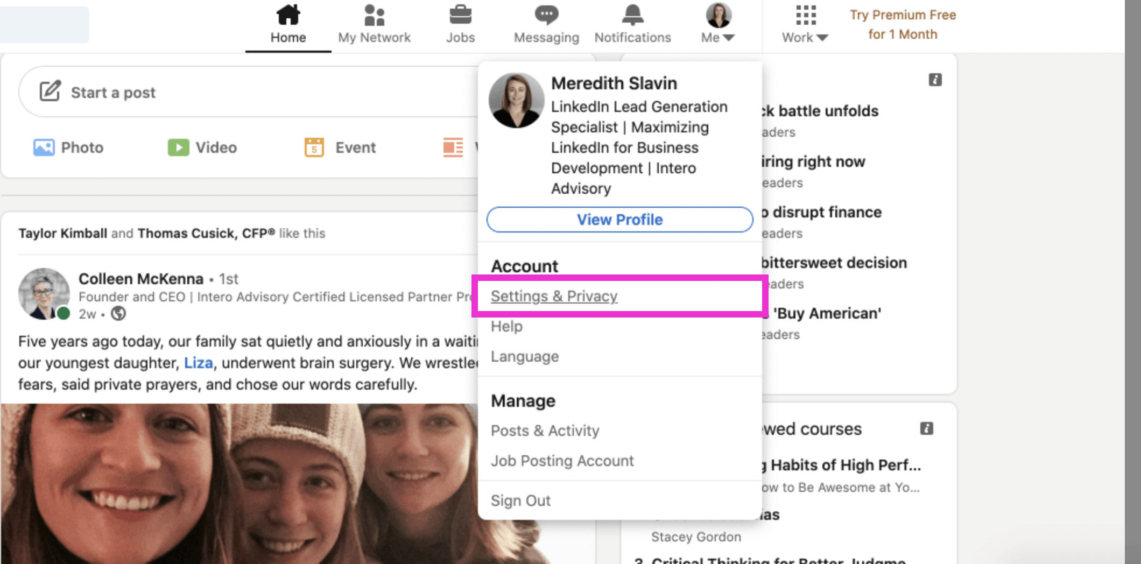1141x564 pixels.
Task: Open the 'battle unfolds' news headline
Action: pyautogui.click(x=820, y=111)
